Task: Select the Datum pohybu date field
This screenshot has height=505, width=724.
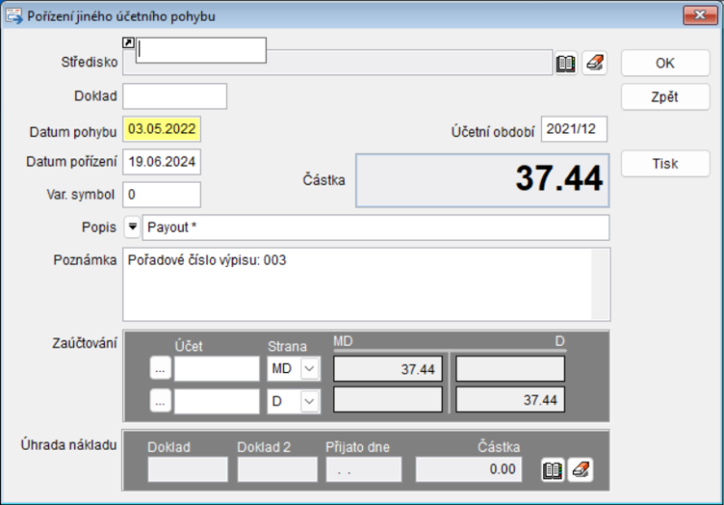Action: pyautogui.click(x=162, y=129)
